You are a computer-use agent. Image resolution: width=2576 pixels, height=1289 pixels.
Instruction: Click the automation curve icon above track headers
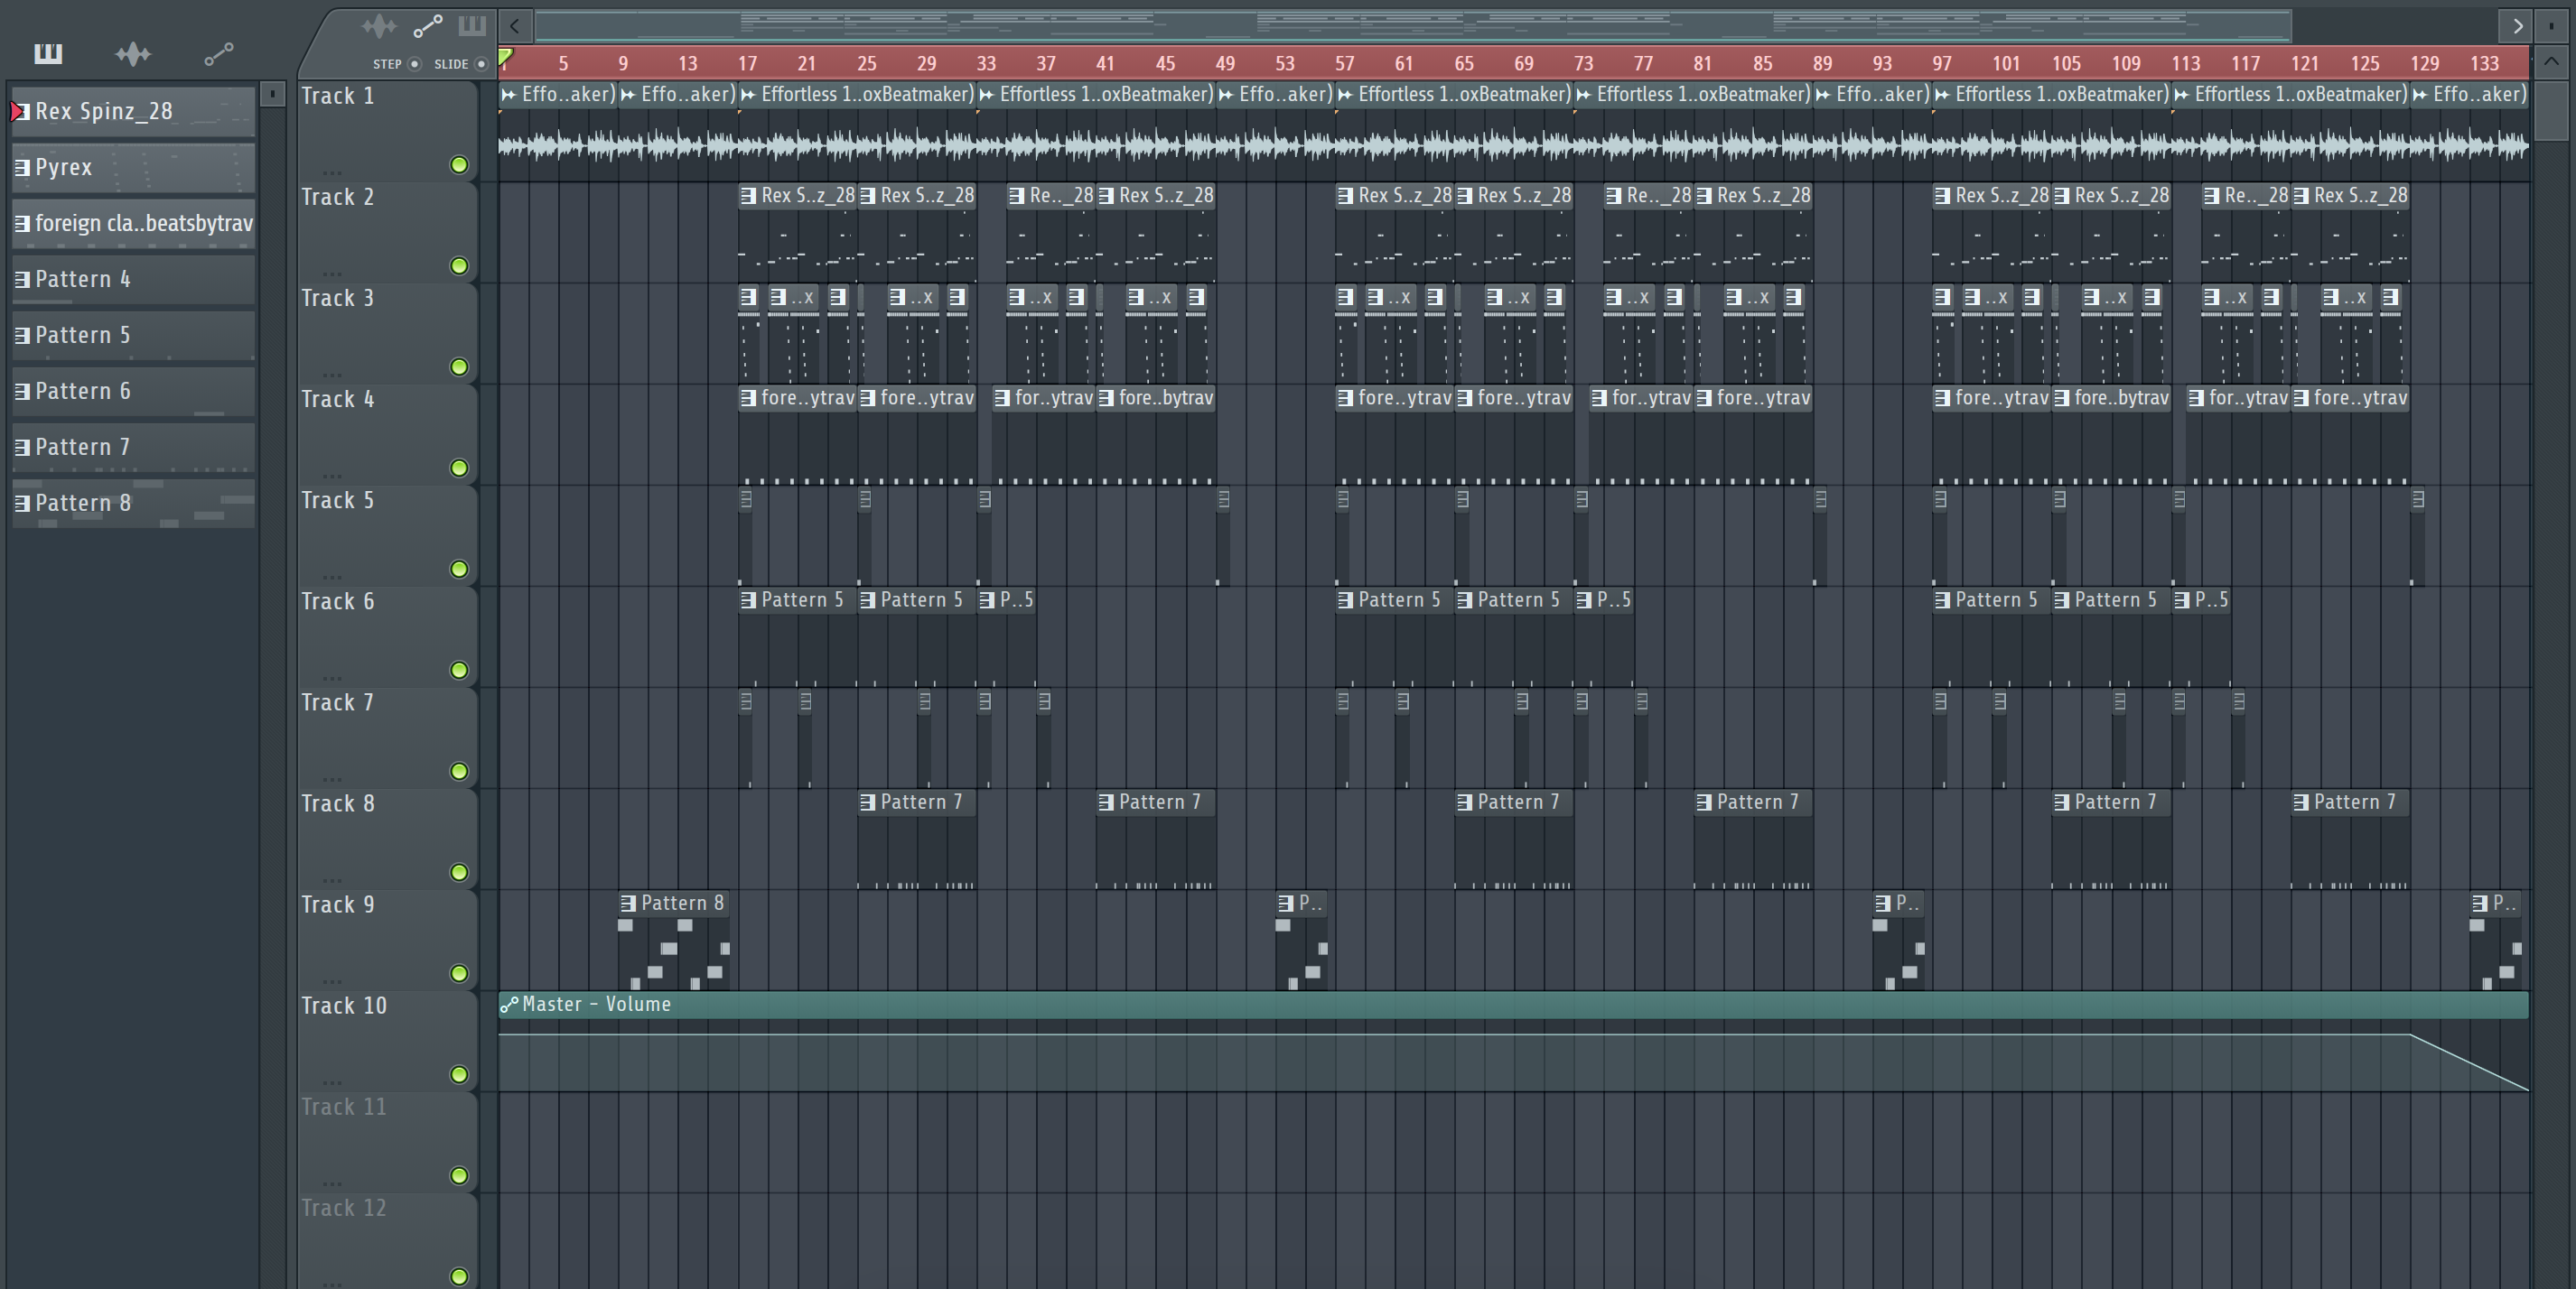428,26
